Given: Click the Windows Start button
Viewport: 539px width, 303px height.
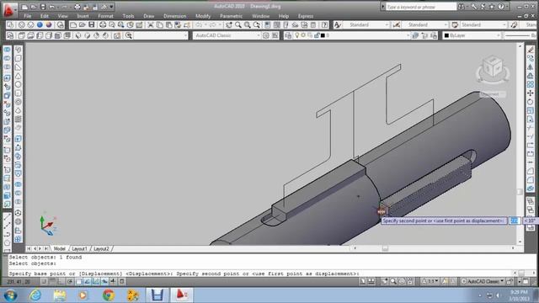Looking at the screenshot, I should click(10, 295).
